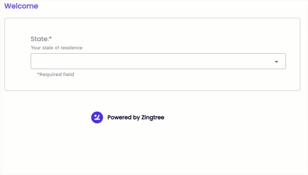Click the caret triangle in State field
The height and width of the screenshot is (175, 308).
[276, 62]
